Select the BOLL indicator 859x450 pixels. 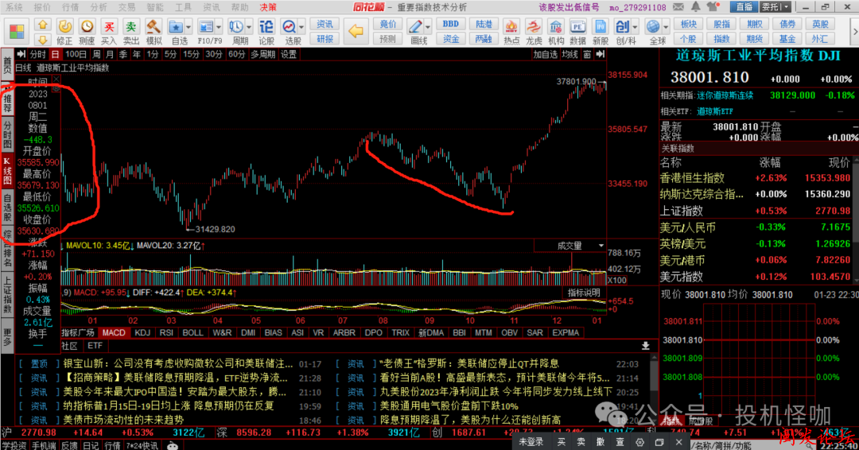point(192,332)
